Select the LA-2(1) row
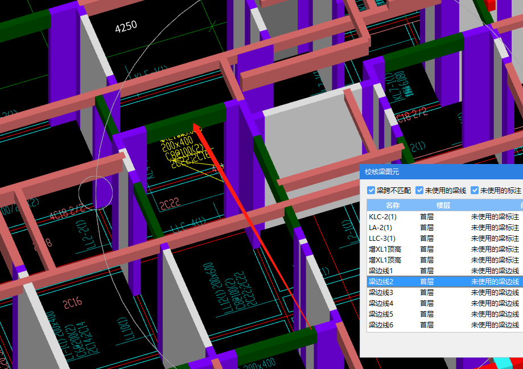 445,228
